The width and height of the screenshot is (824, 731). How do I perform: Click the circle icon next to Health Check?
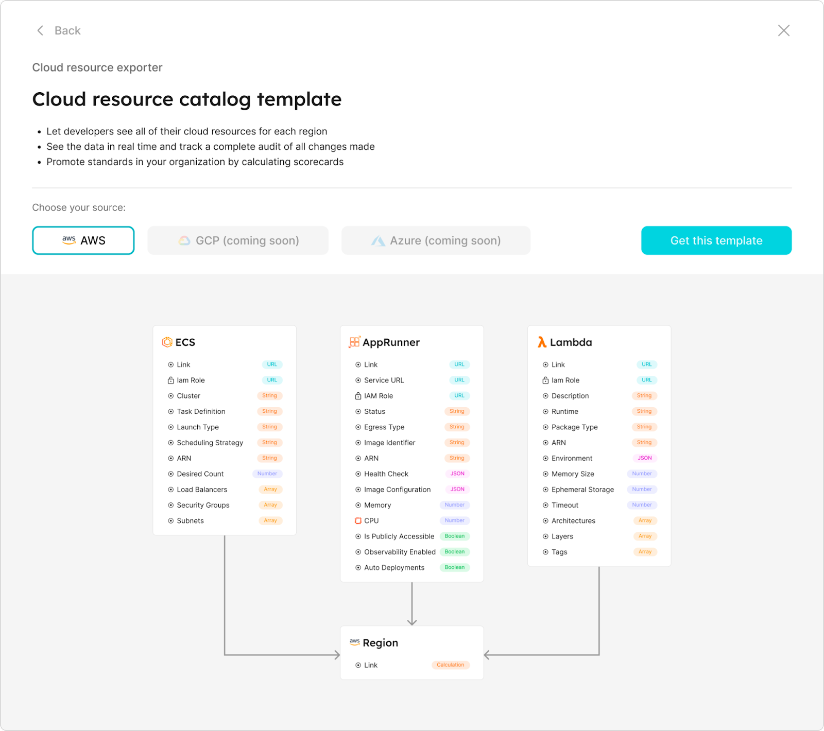tap(358, 474)
